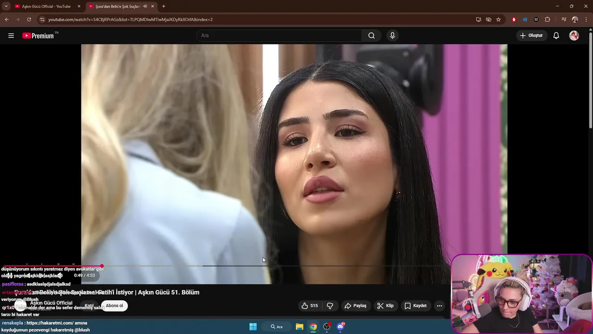Viewport: 593px width, 334px height.
Task: Click the Katıl join button
Action: coord(89,306)
